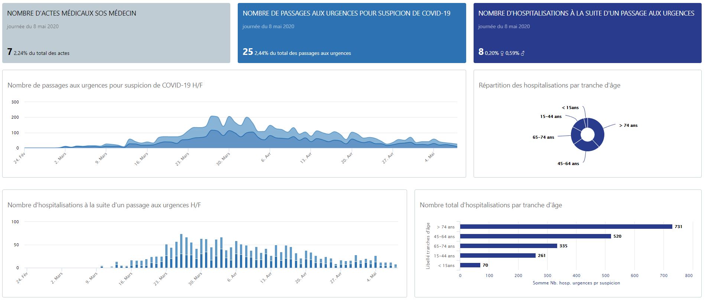Click '13. Avr' on the bar chart axis
Viewport: 705px width, 300px height.
266,278
